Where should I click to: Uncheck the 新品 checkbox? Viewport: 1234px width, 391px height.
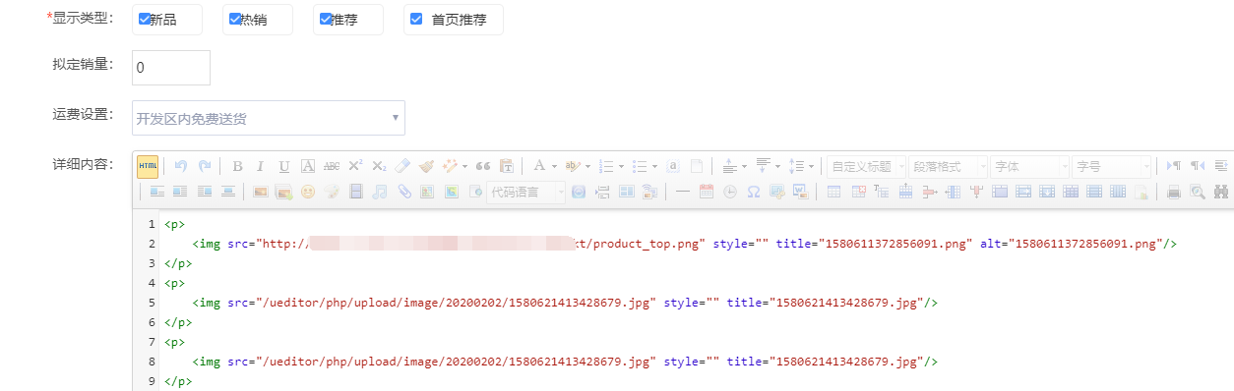pyautogui.click(x=145, y=19)
